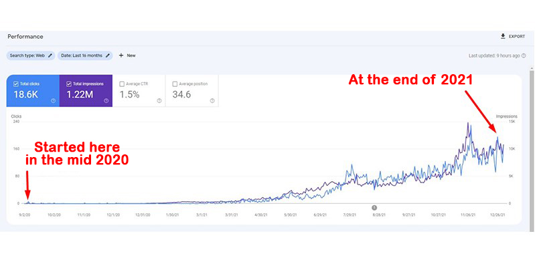Enable the Average CTR checkbox
The height and width of the screenshot is (266, 535).
[x=122, y=84]
